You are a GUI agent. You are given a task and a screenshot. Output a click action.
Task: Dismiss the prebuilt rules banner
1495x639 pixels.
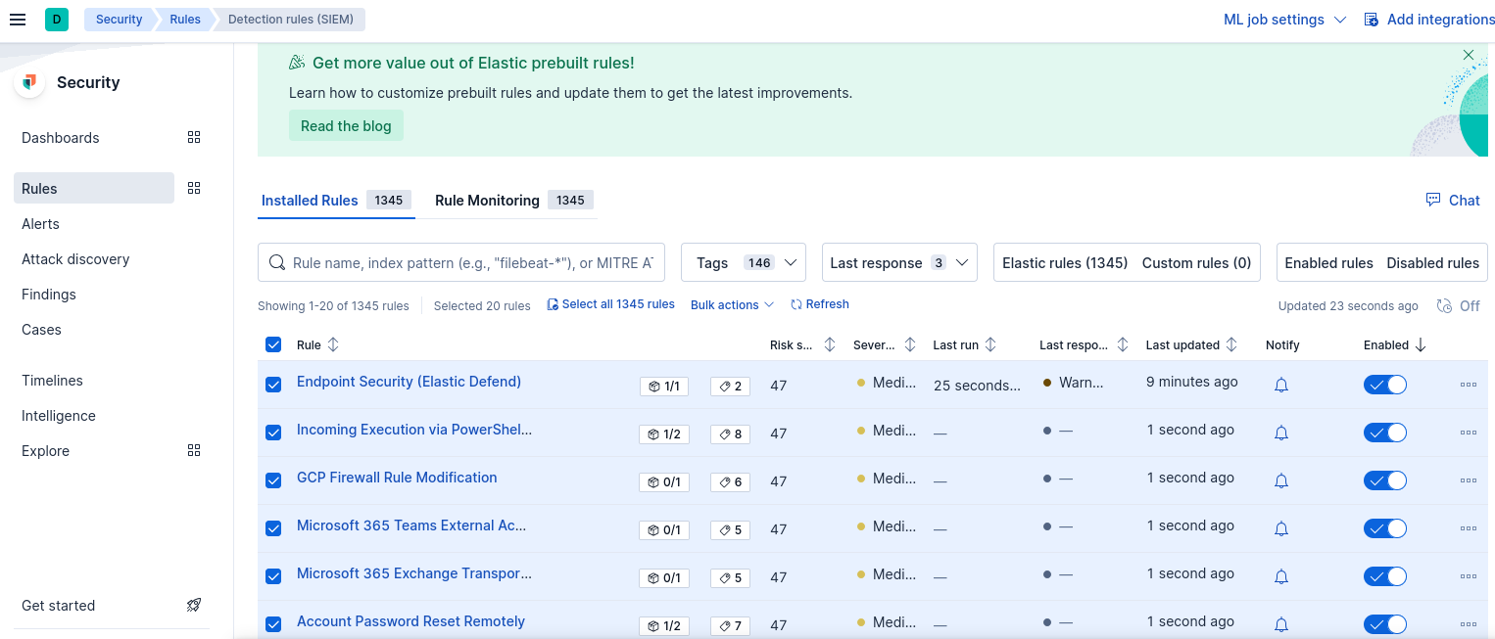coord(1468,56)
